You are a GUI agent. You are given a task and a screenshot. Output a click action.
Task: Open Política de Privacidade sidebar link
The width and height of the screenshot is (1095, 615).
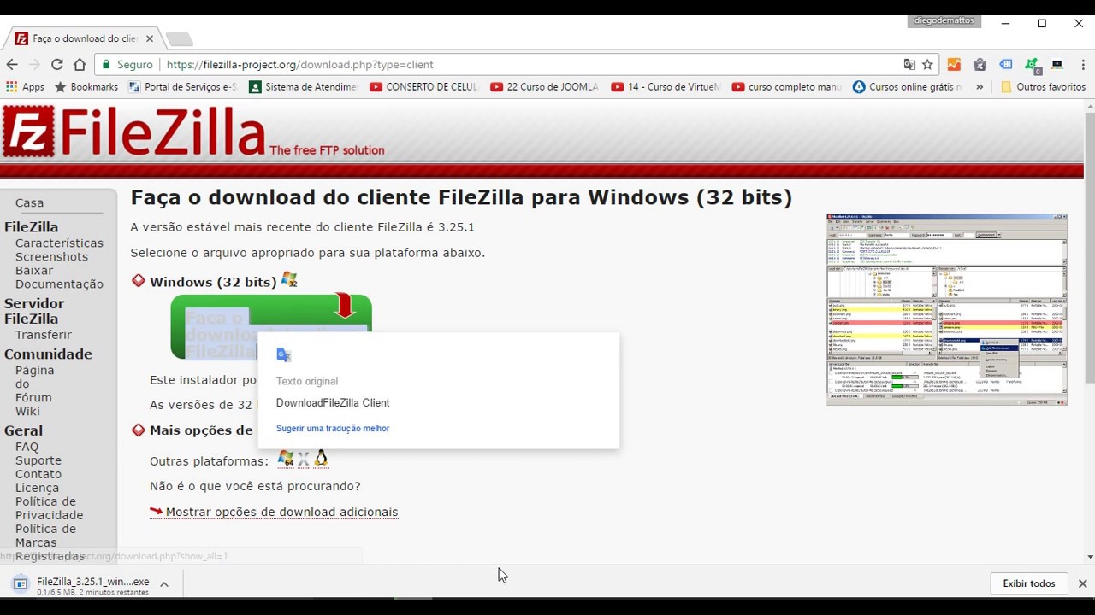pos(49,508)
